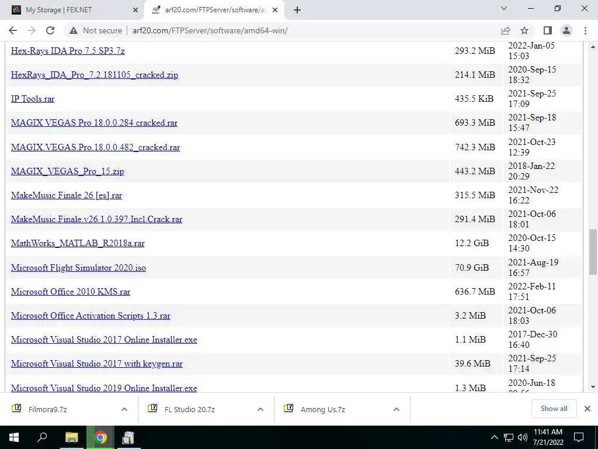Open MakeMusic.Finale.v26.1.0.397.Incl.Crack.rar link
Screen dimensions: 598x449
coord(96,220)
